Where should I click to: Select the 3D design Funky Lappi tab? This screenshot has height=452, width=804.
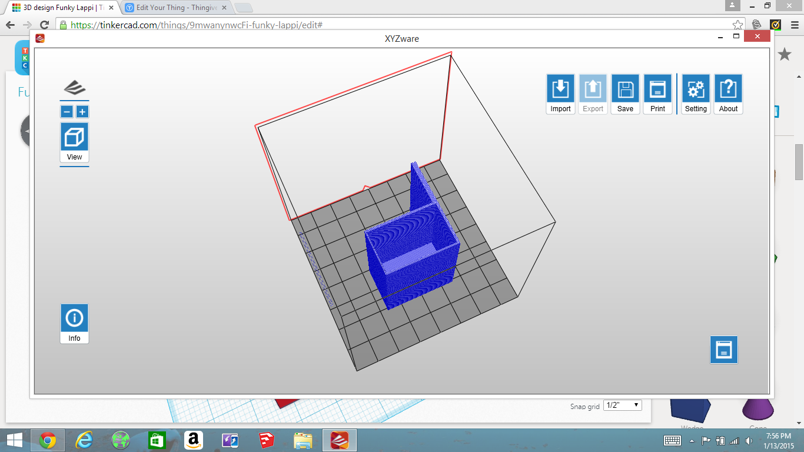[x=62, y=8]
